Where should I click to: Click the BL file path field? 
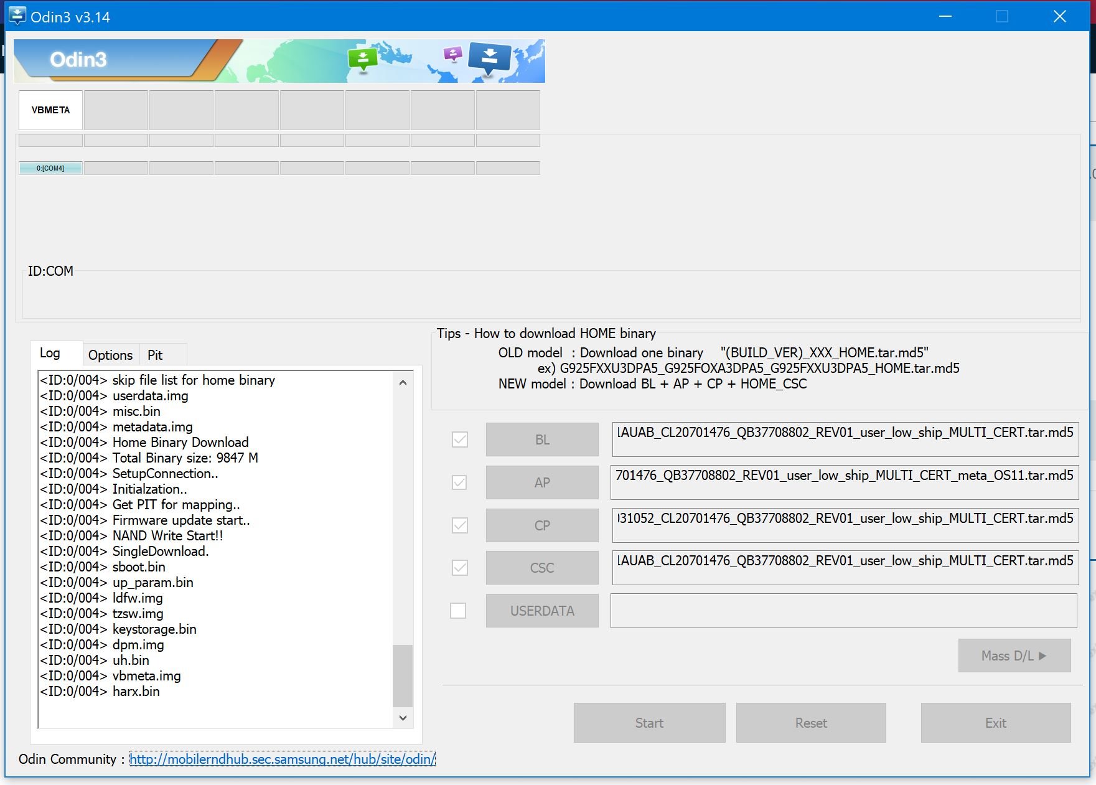845,440
